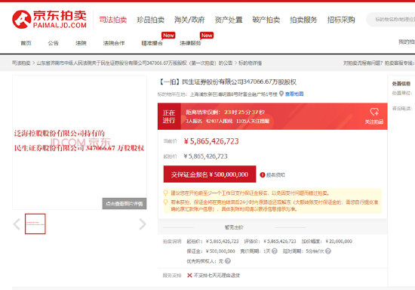Click the 司法拍卖 breadcrumb link
This screenshot has width=415, height=290.
point(21,63)
